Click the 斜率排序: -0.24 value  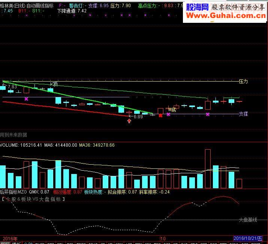(154, 192)
